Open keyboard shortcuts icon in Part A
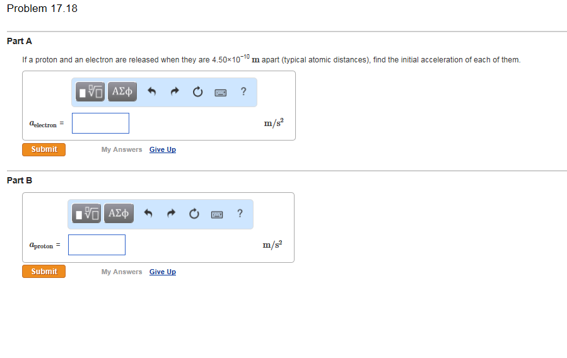Viewport: 567px width, 358px height. coord(220,92)
